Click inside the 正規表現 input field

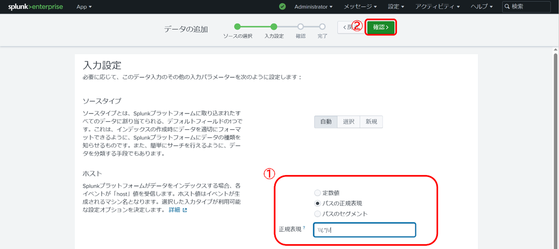pyautogui.click(x=364, y=230)
